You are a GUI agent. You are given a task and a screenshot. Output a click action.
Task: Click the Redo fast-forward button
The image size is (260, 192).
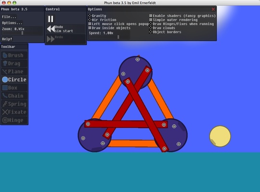[x=65, y=39]
